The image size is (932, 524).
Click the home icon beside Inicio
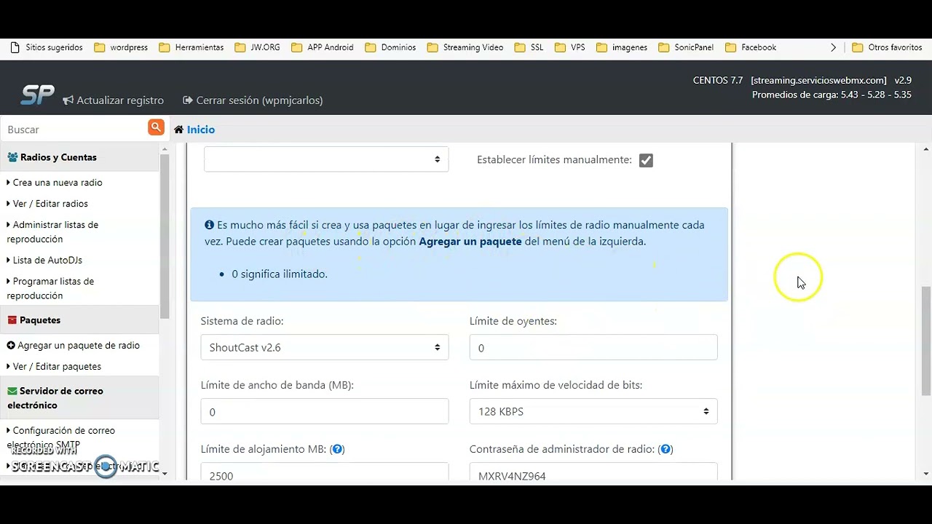178,130
